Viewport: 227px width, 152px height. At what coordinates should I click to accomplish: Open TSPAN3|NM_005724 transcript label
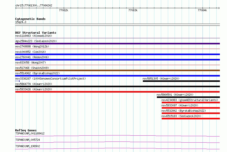click(x=28, y=140)
